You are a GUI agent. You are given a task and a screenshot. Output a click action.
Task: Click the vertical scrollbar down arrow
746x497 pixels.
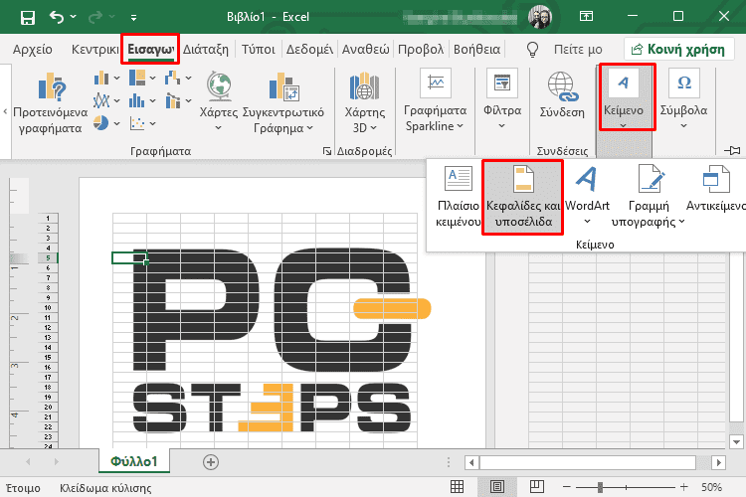736,441
